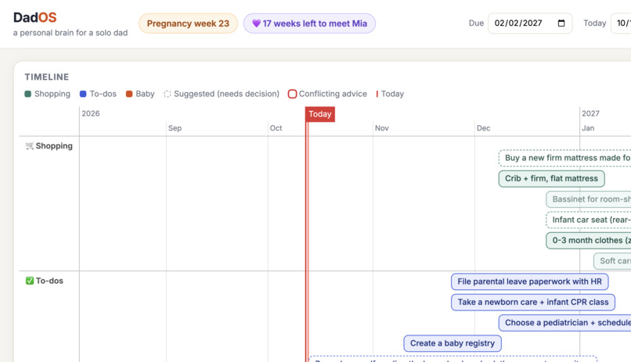
Task: Click the purple heart icon in weeks-left badge
Action: point(256,23)
